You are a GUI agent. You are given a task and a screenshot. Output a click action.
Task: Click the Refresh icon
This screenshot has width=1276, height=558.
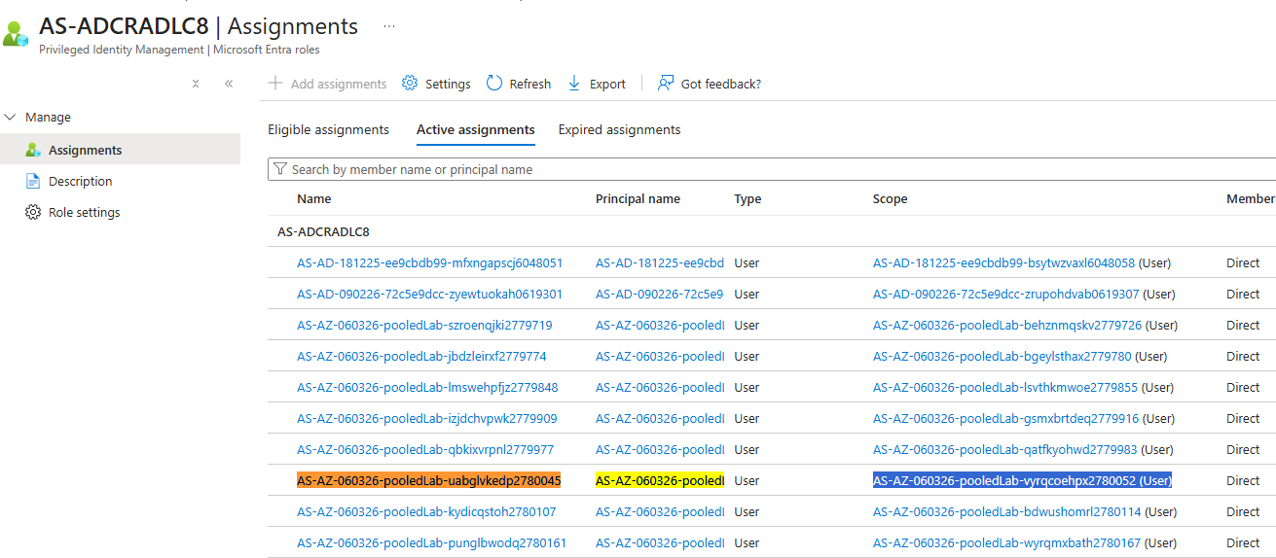(494, 84)
